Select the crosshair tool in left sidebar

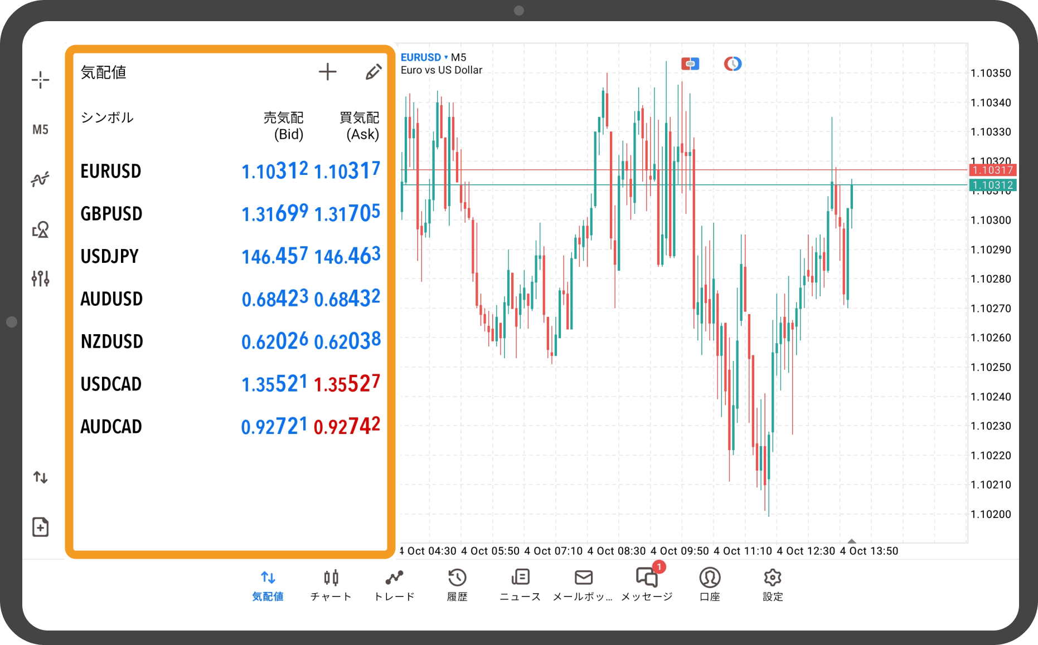pos(40,80)
